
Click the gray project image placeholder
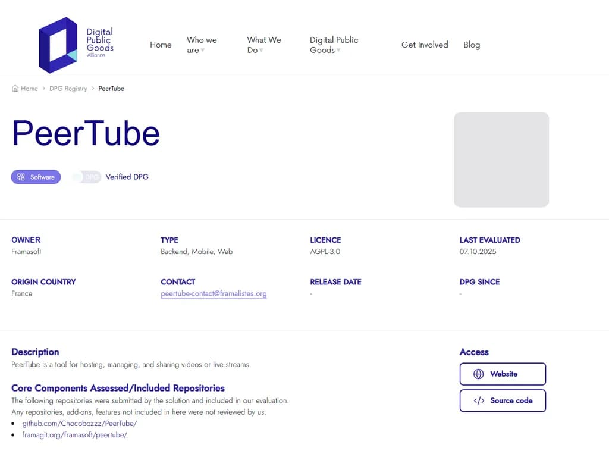tap(501, 159)
